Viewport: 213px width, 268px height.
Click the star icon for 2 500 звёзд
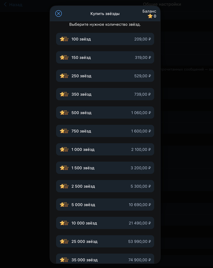click(64, 186)
